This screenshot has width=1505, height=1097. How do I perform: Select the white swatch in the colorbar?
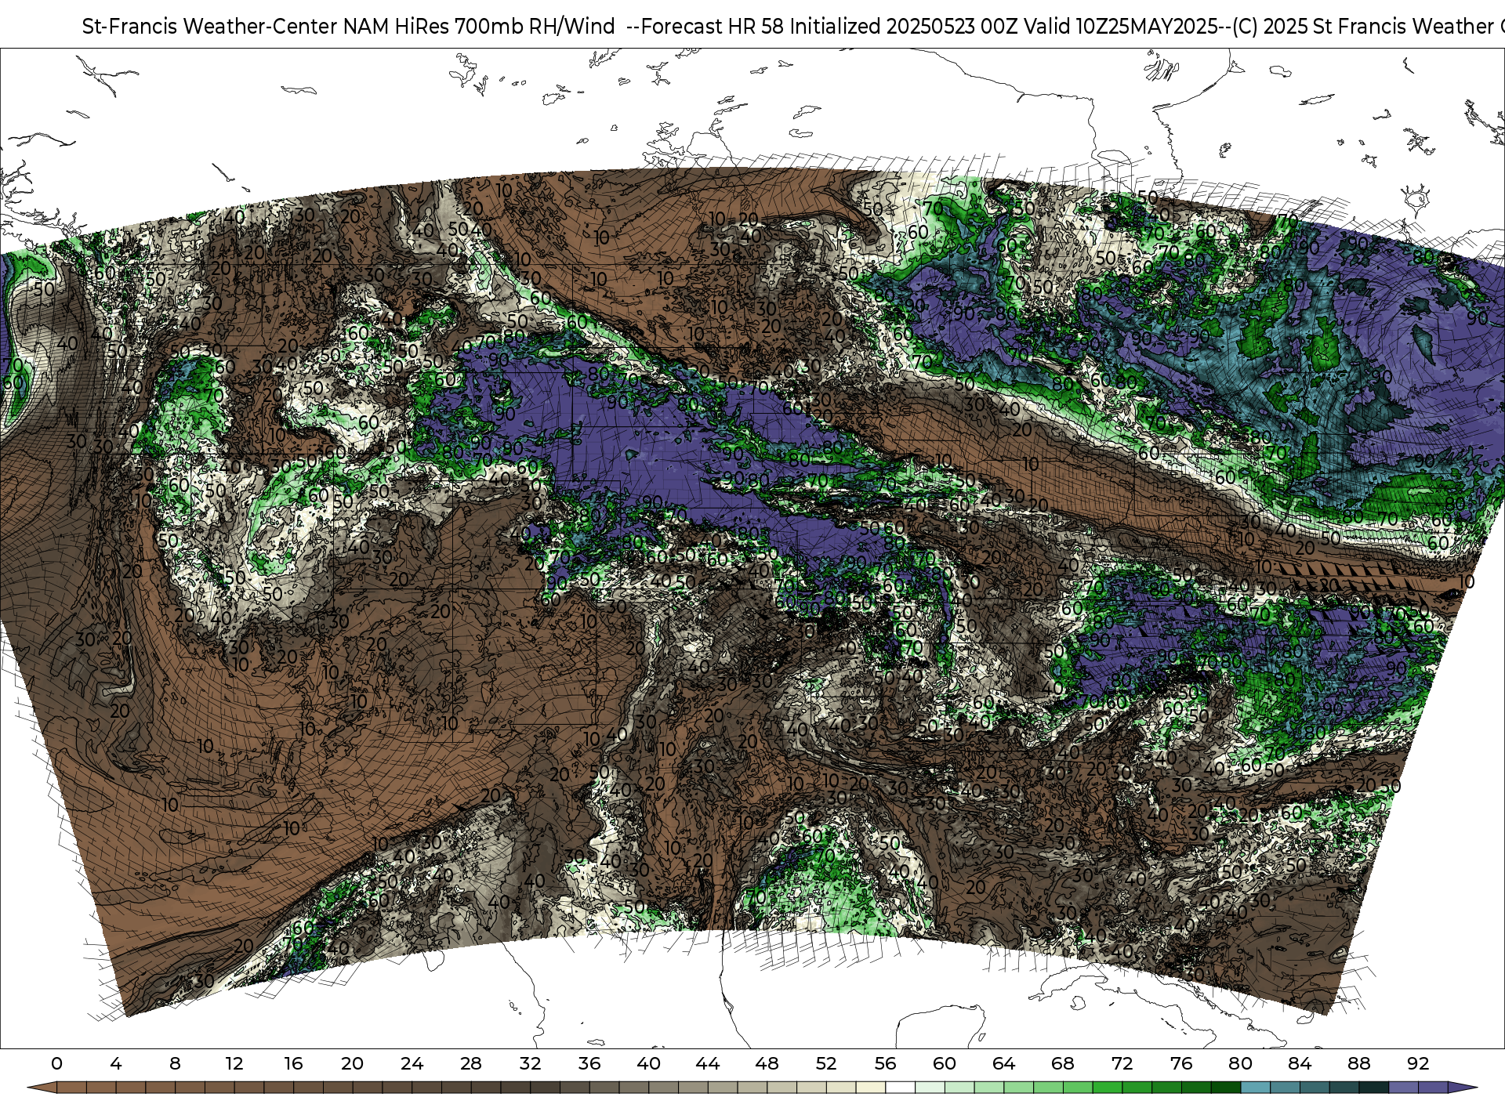[x=900, y=1088]
